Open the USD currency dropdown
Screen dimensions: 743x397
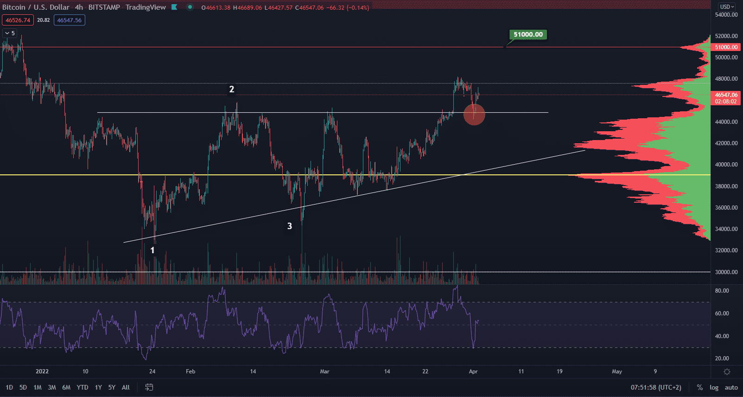(727, 6)
